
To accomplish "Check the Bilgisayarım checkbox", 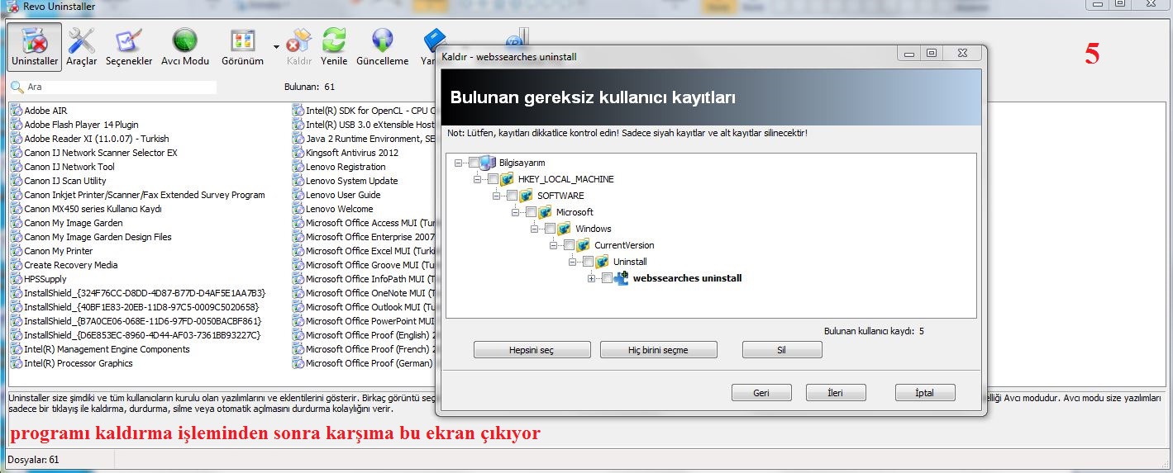I will (x=474, y=163).
